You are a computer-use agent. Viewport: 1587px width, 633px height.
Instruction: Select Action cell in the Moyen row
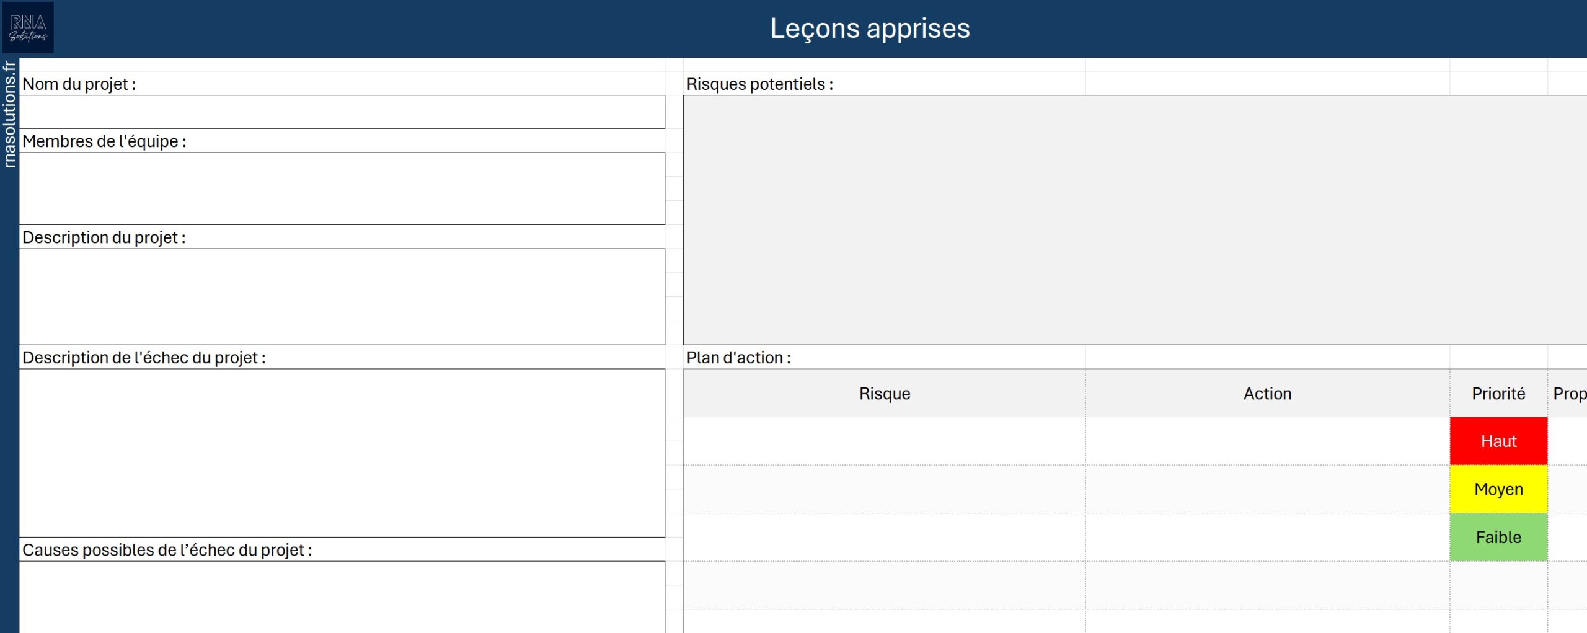click(x=1267, y=489)
